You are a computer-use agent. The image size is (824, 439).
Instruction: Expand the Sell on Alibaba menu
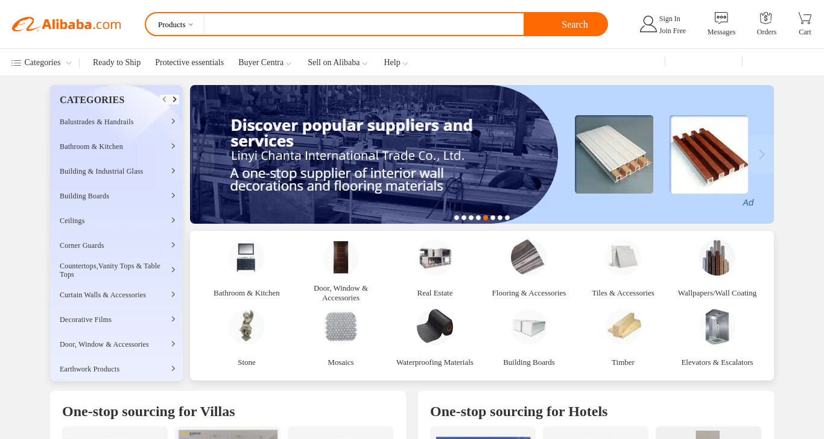pos(337,63)
